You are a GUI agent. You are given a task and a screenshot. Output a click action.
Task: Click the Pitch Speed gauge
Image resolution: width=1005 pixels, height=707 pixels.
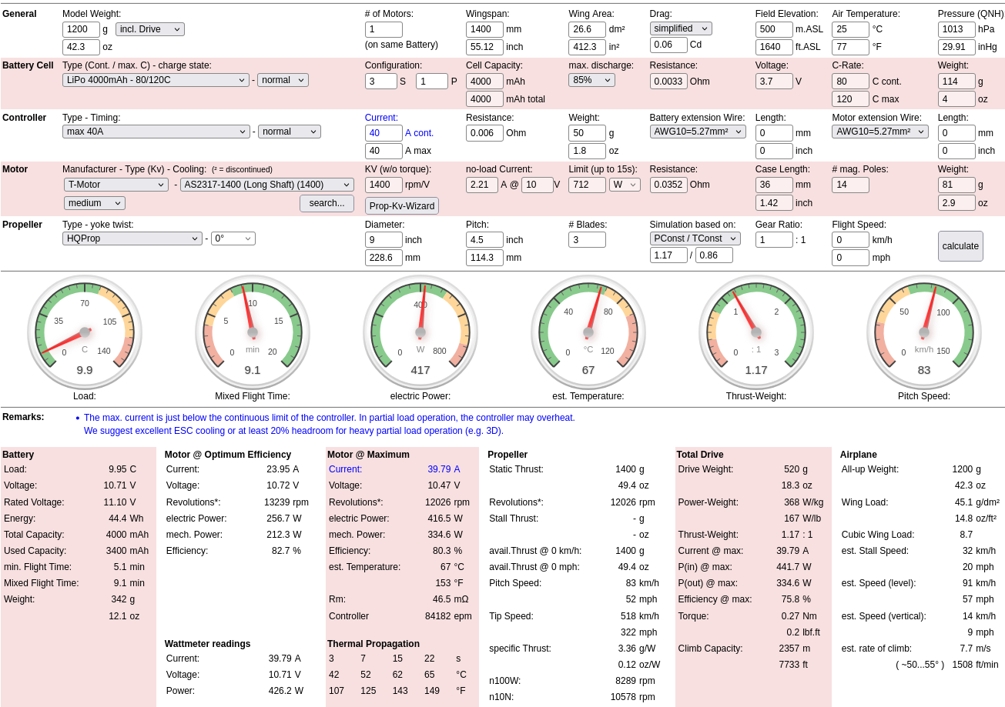[924, 332]
